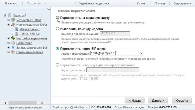Select Выполнить команду модема radio button
The height and width of the screenshot is (110, 195).
point(58,29)
